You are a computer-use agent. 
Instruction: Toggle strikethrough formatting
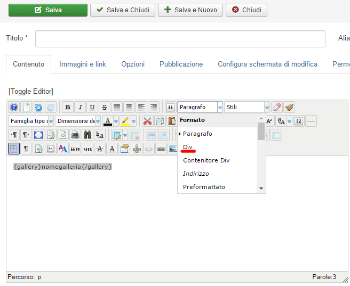105,107
